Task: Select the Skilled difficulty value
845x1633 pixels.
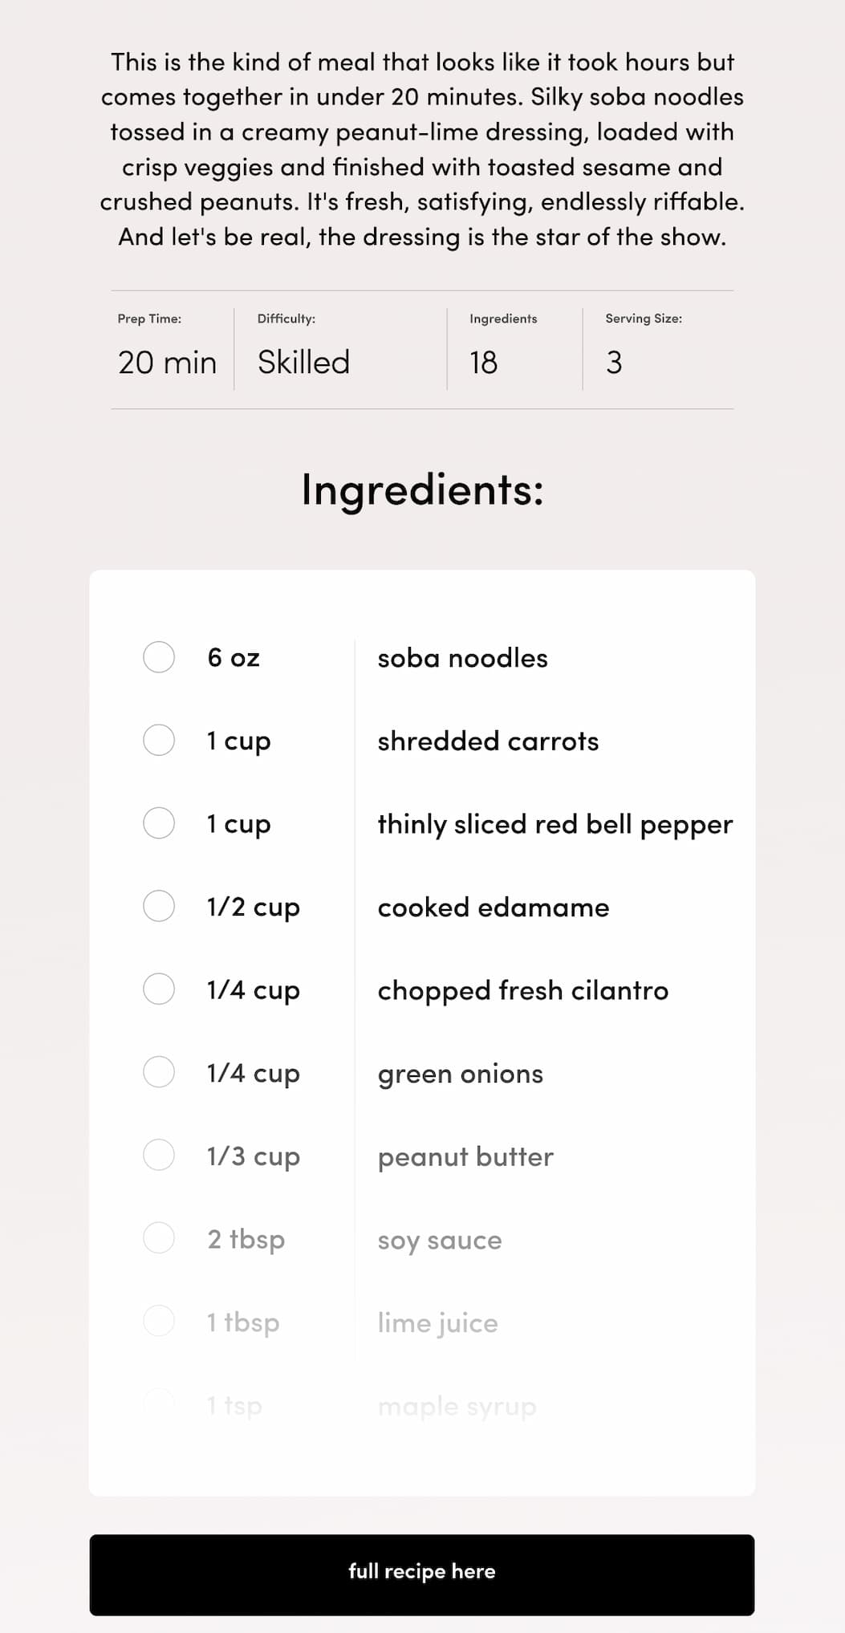Action: click(303, 363)
